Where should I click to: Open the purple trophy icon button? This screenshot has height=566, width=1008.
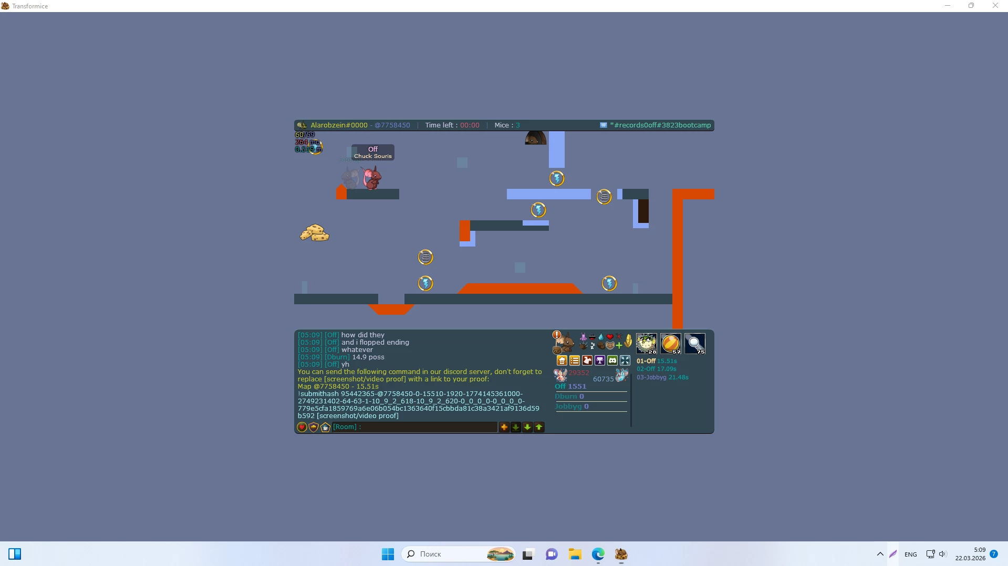point(600,360)
